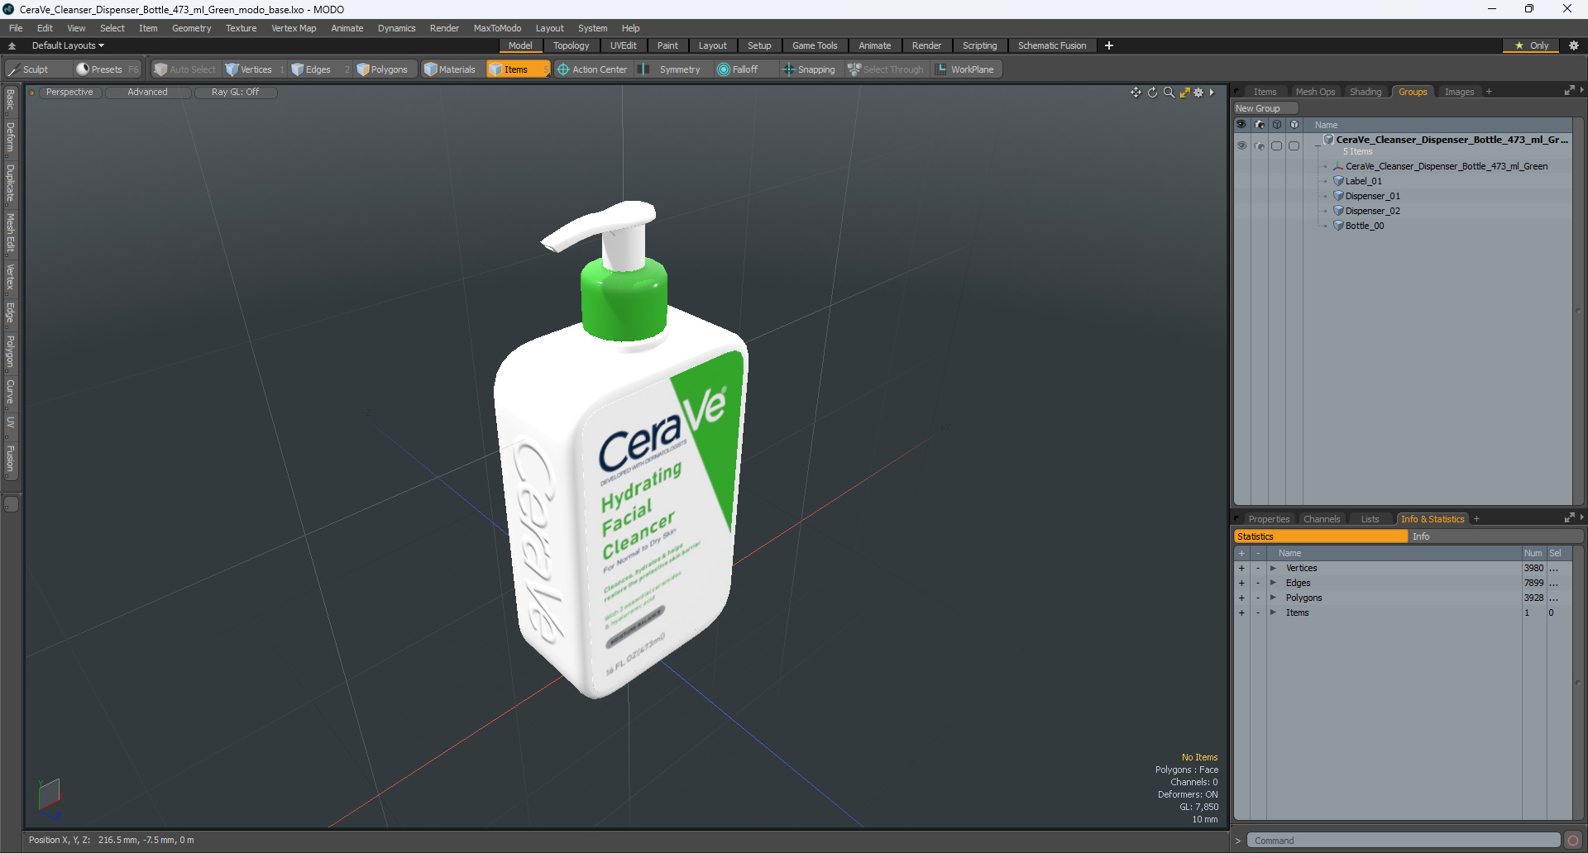
Task: Expand the Items statistics row
Action: tap(1274, 613)
